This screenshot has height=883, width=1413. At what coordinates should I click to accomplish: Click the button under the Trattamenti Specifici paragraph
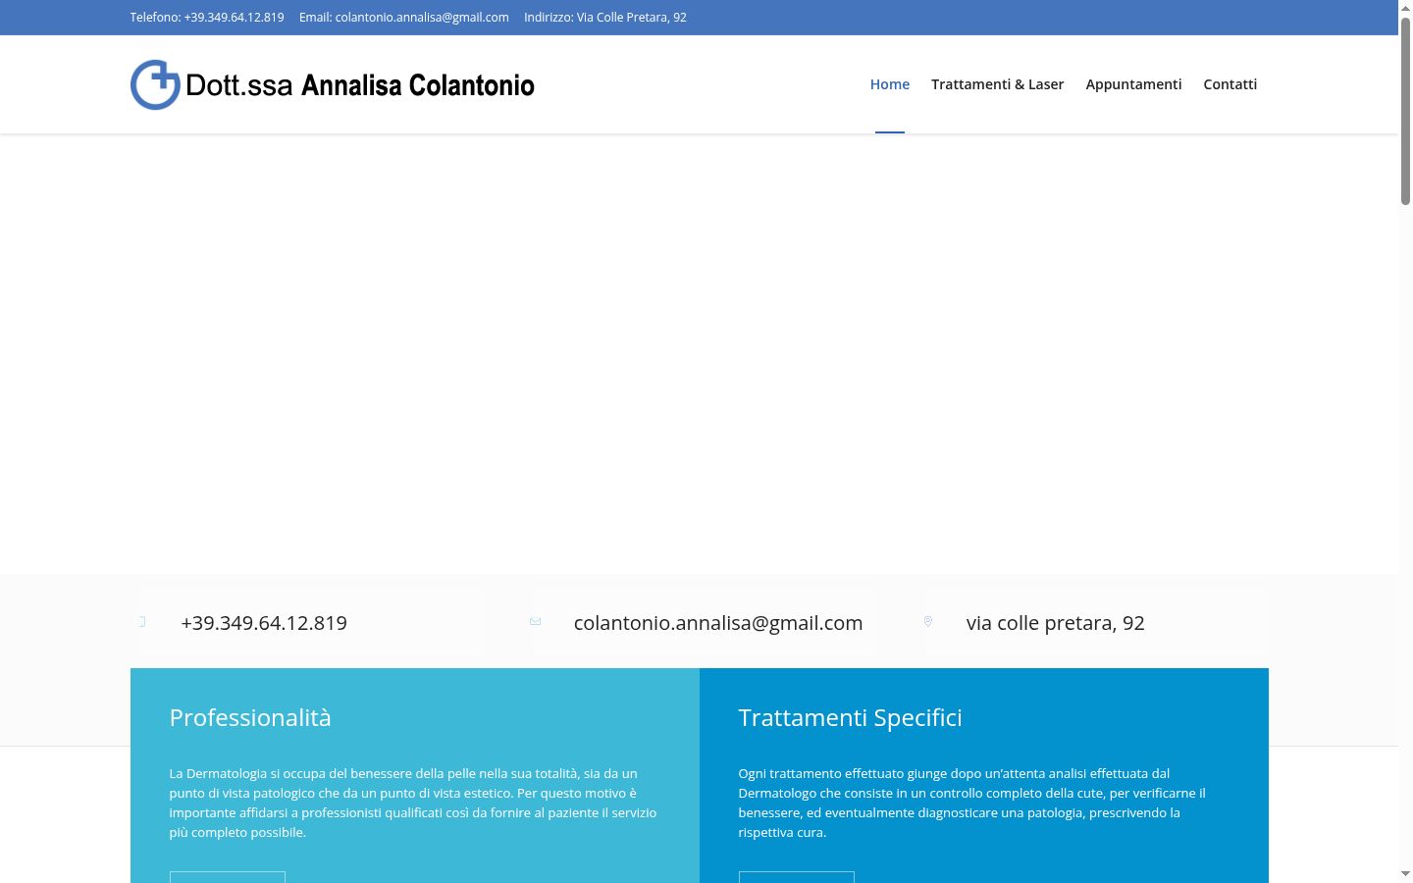pos(797,877)
